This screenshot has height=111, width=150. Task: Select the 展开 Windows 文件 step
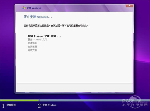coord(37,40)
